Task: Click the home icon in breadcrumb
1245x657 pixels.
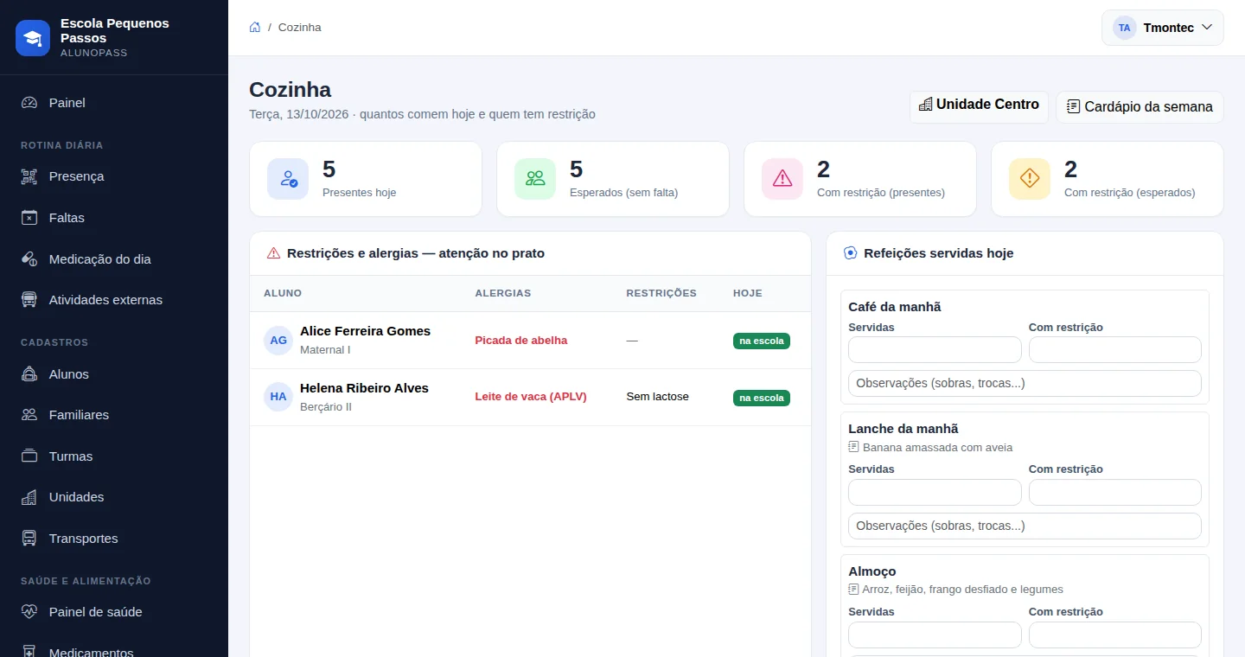Action: click(x=255, y=27)
